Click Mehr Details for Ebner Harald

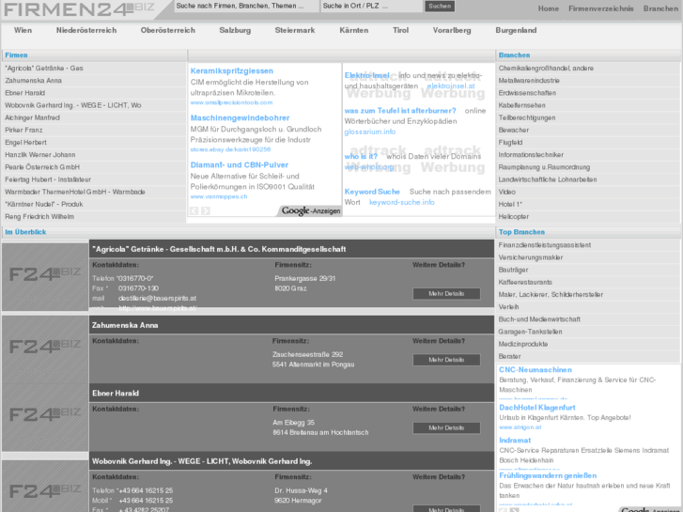(446, 427)
